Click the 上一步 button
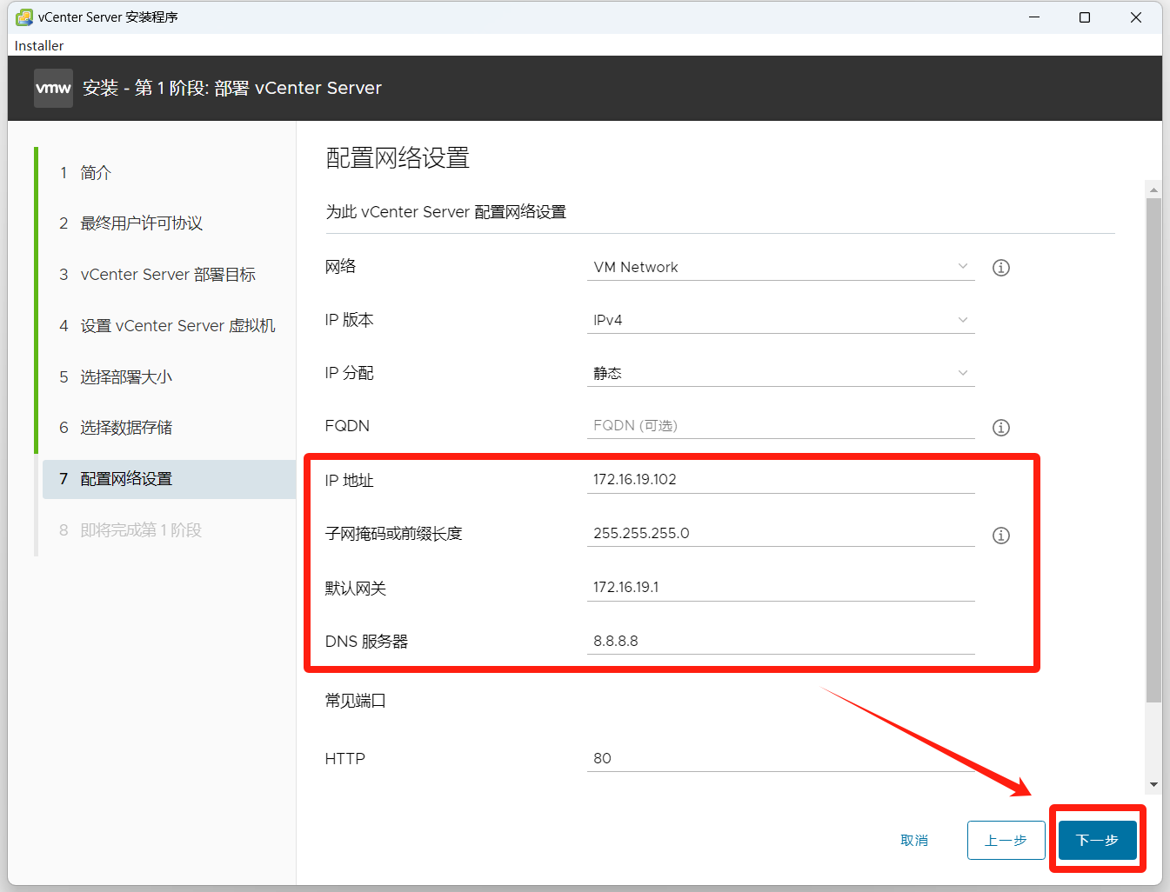Screen dimensions: 1170x892 (1006, 840)
